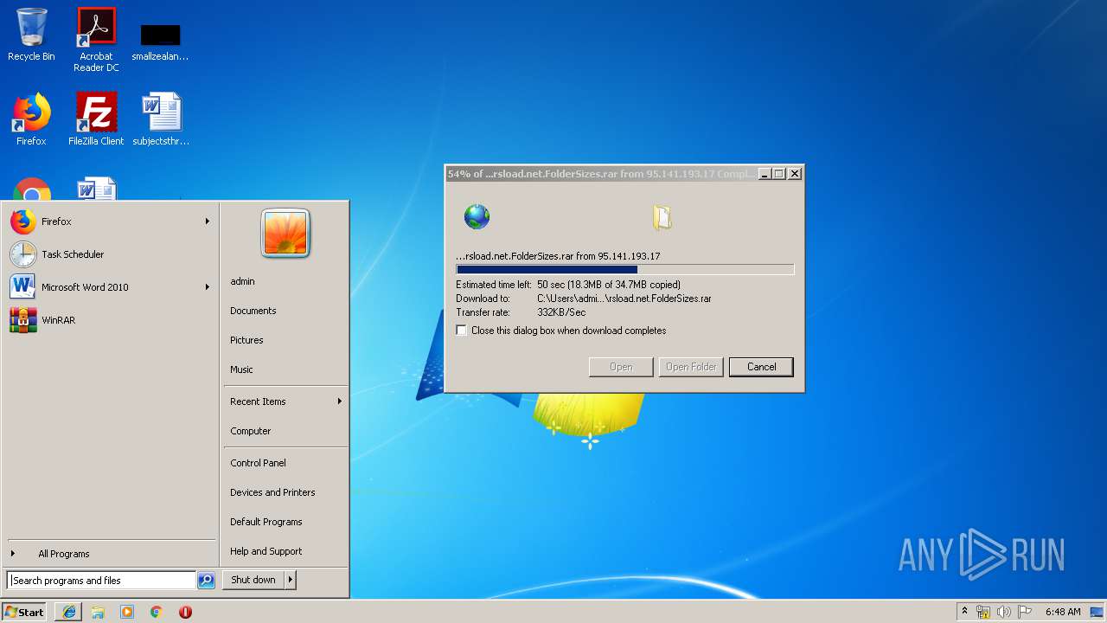Viewport: 1107px width, 623px height.
Task: Select the subjectsthr Word document icon
Action: pos(161,119)
